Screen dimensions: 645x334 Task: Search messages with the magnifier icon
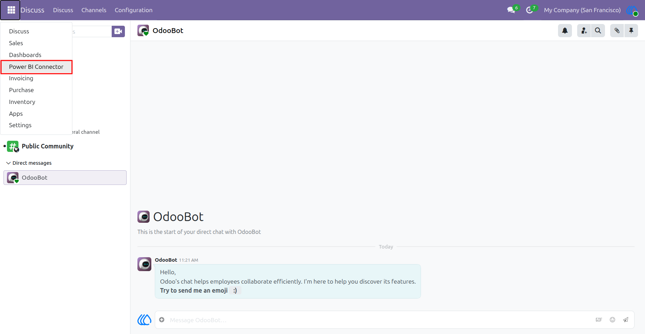pyautogui.click(x=598, y=31)
